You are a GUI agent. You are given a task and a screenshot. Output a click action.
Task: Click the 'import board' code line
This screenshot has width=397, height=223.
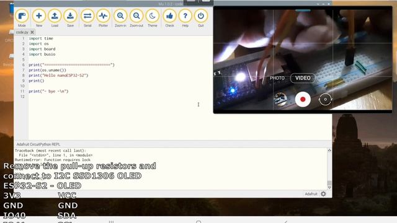click(42, 49)
